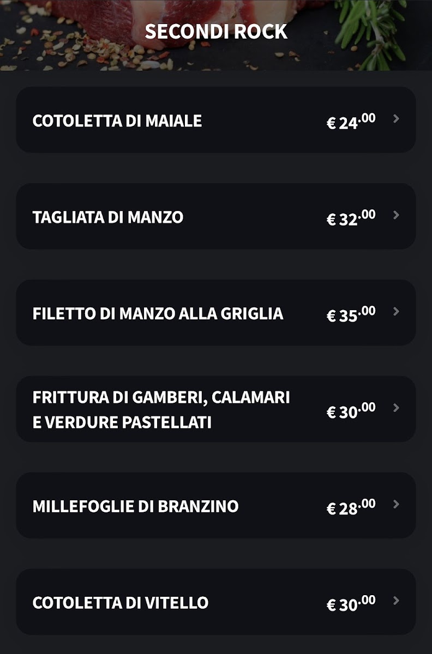Image resolution: width=432 pixels, height=654 pixels.
Task: Open Millefoglie di Branzino dish details
Action: pos(135,506)
